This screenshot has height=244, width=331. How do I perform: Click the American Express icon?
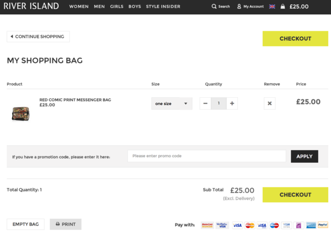pos(311,225)
